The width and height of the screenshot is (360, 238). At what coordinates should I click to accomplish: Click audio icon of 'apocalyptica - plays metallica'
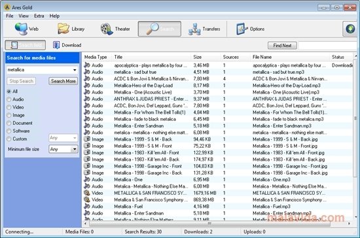pyautogui.click(x=87, y=65)
